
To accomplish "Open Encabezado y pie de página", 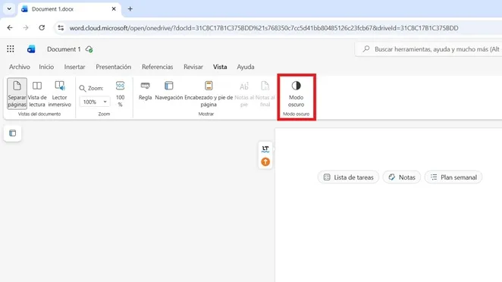I will click(209, 93).
